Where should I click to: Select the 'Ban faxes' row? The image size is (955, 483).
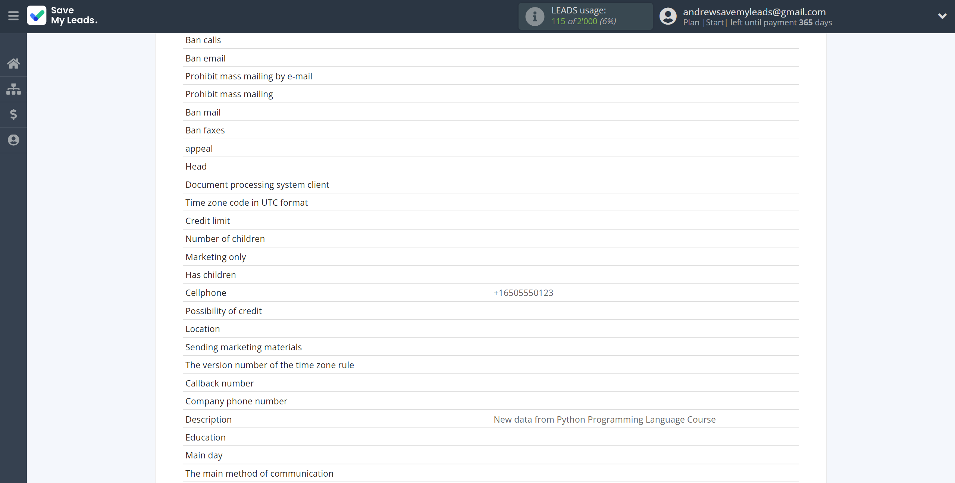tap(491, 130)
